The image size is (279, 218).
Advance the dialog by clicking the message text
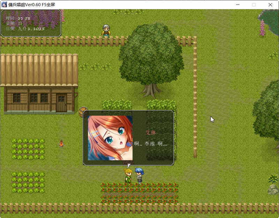pos(151,144)
